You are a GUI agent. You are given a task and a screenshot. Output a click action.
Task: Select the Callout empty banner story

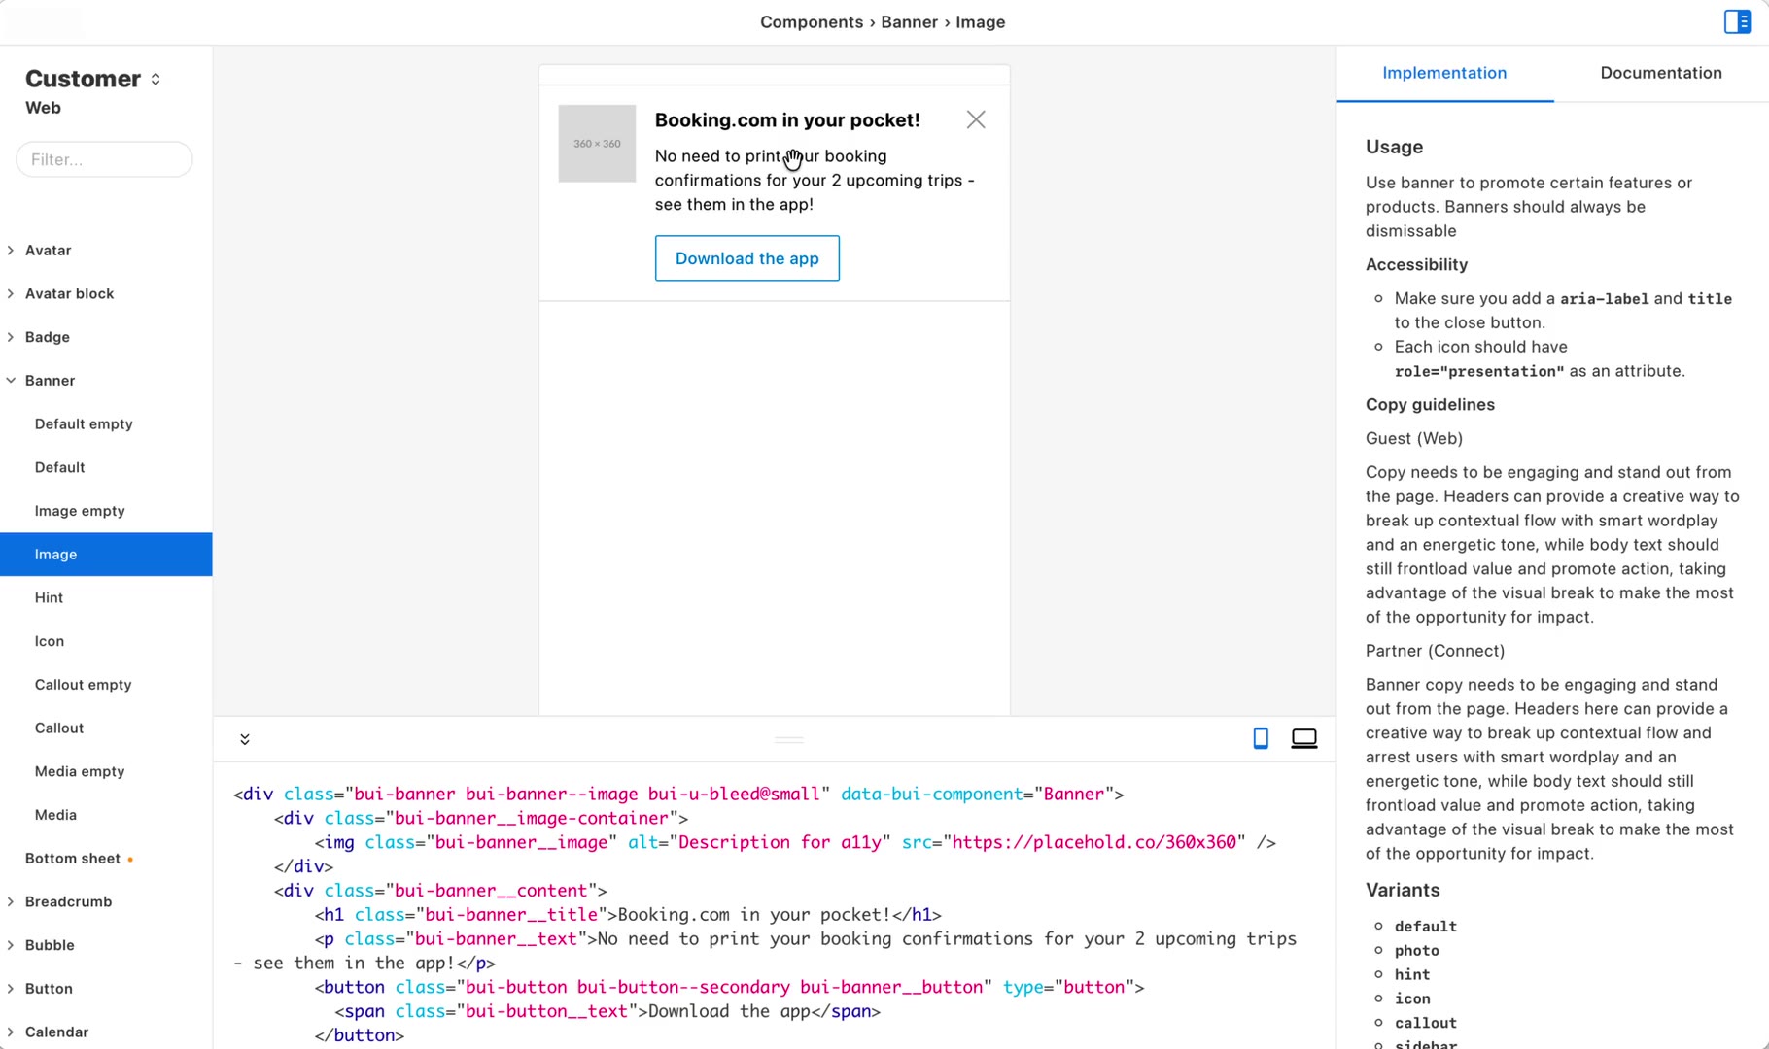click(x=83, y=685)
